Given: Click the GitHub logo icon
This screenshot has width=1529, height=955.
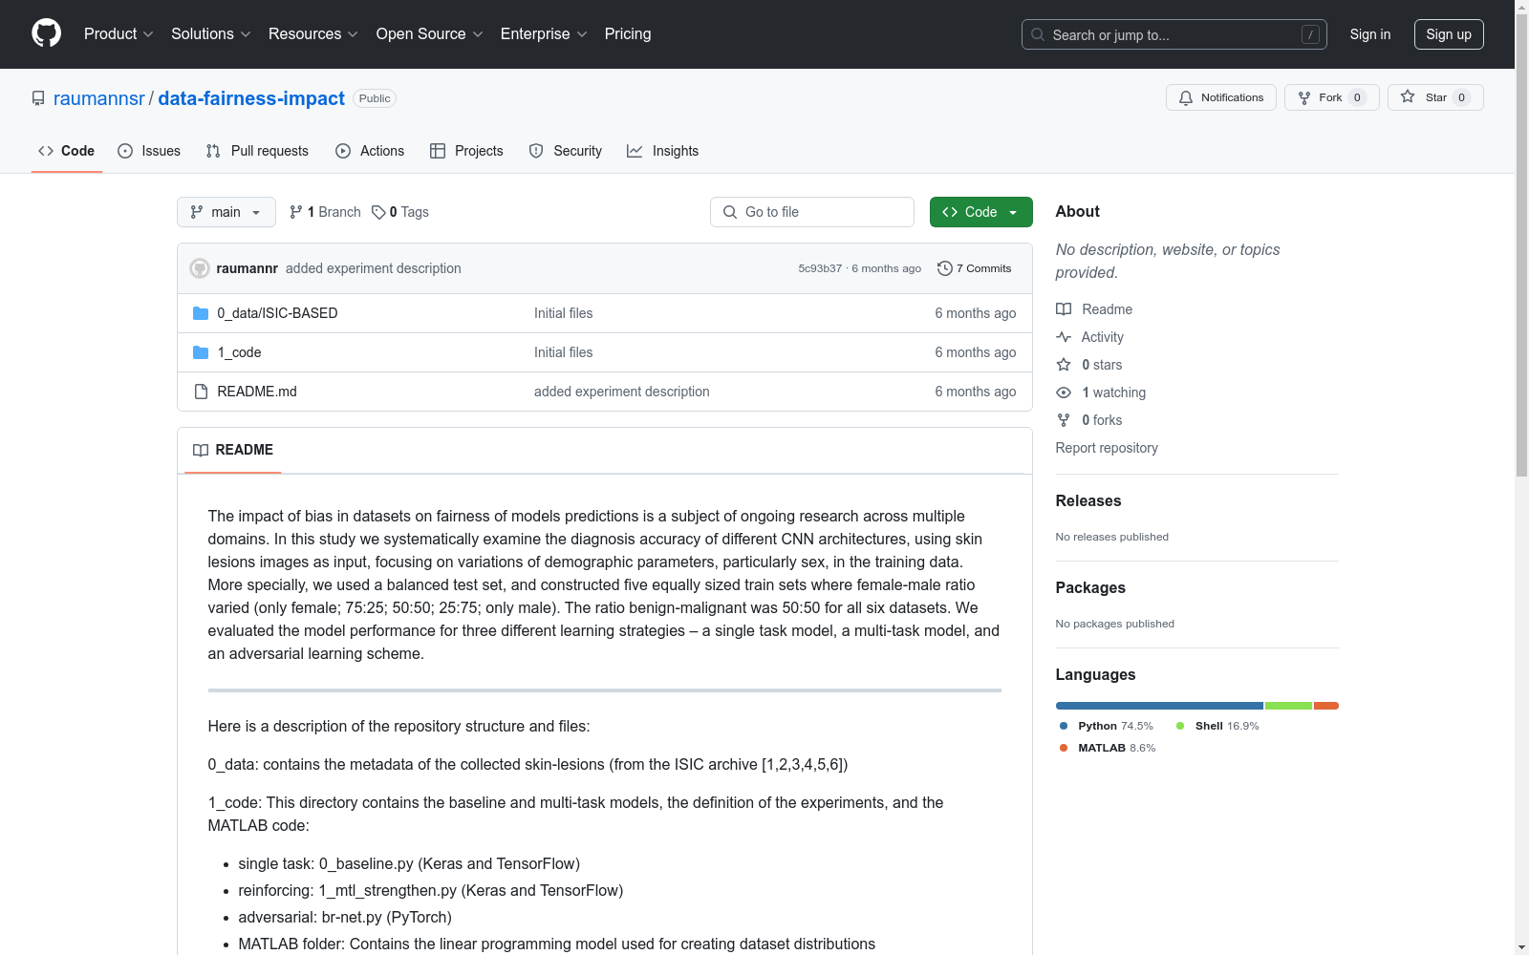Looking at the screenshot, I should coord(46,33).
